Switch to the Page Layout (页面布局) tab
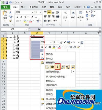Screen dimensions: 102x110 [34, 7]
